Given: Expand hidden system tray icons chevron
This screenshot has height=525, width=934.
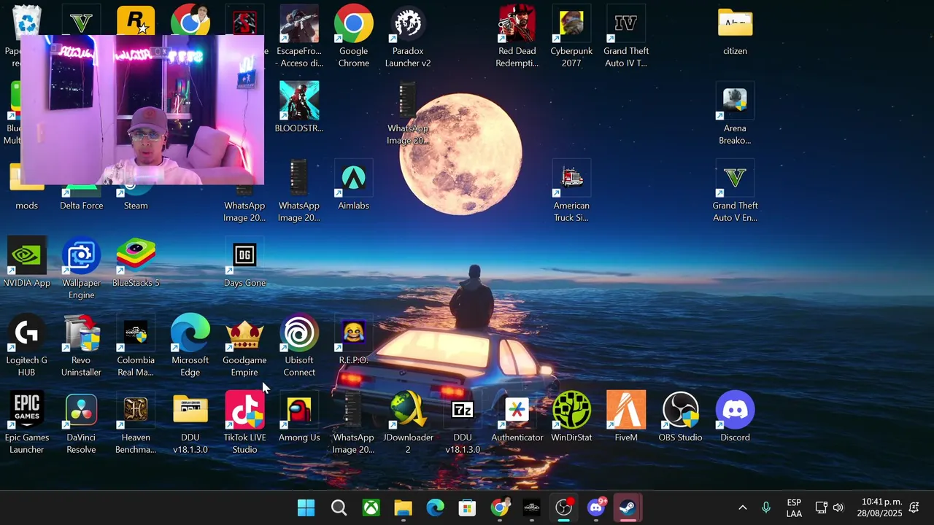Looking at the screenshot, I should click(x=743, y=507).
